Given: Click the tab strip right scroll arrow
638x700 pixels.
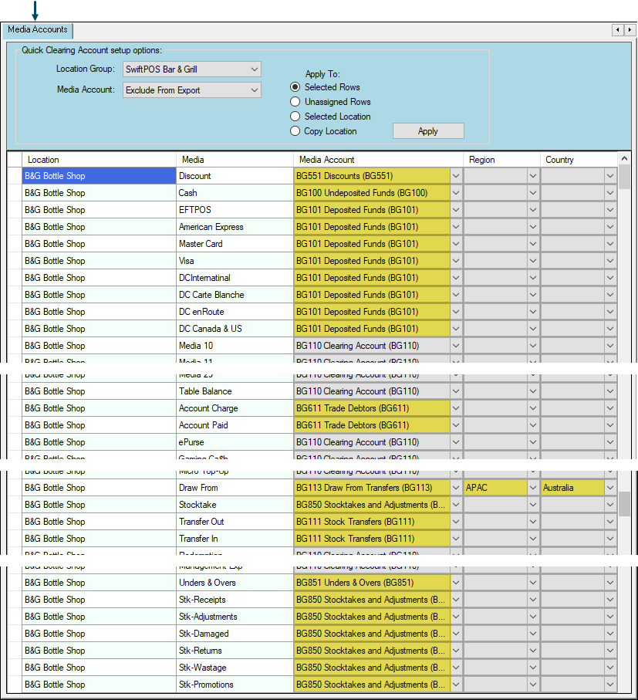Looking at the screenshot, I should [630, 30].
